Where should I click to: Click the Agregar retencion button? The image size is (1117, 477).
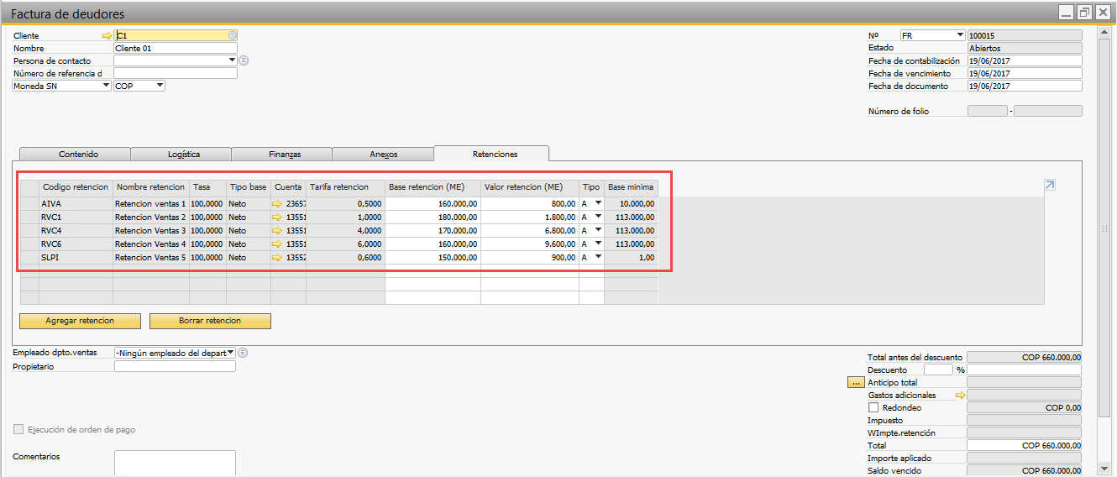[81, 321]
